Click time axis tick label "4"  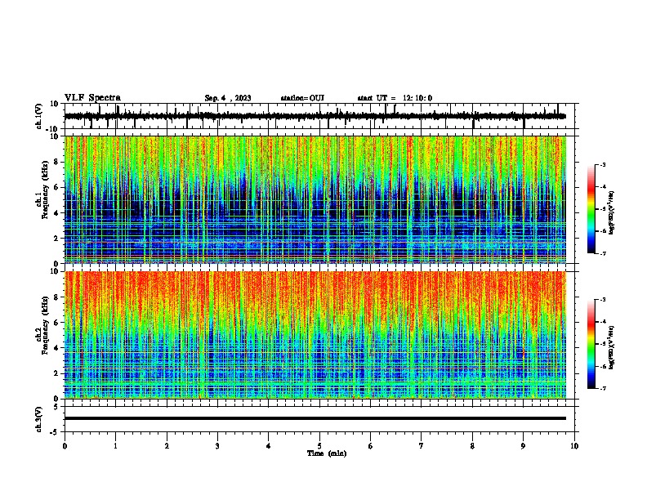269,446
